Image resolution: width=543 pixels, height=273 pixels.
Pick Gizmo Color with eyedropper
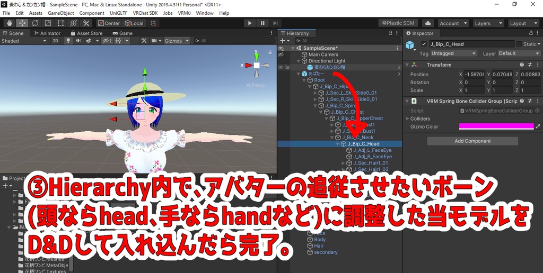538,126
